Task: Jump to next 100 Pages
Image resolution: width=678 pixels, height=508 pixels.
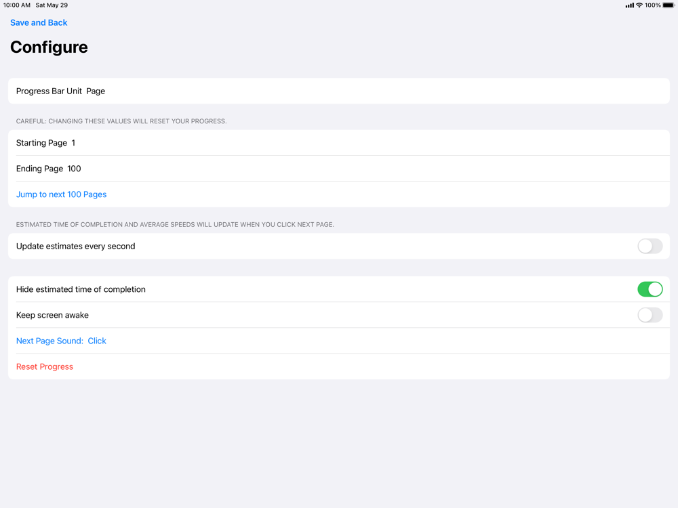Action: coord(61,194)
